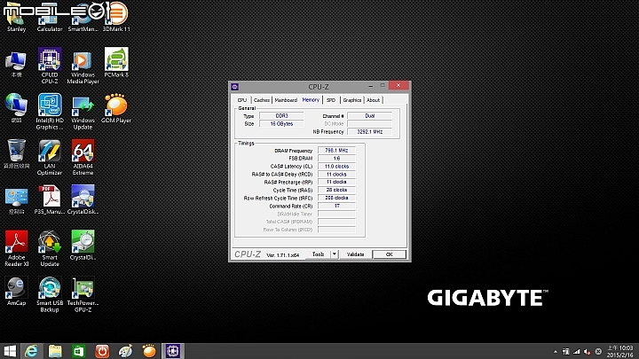Open AmCap desktop shortcut
639x359 pixels.
pyautogui.click(x=16, y=291)
